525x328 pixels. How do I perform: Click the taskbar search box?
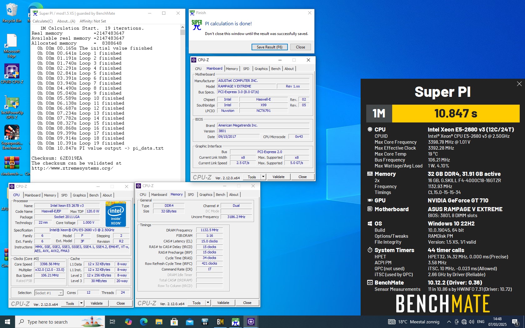(59, 322)
